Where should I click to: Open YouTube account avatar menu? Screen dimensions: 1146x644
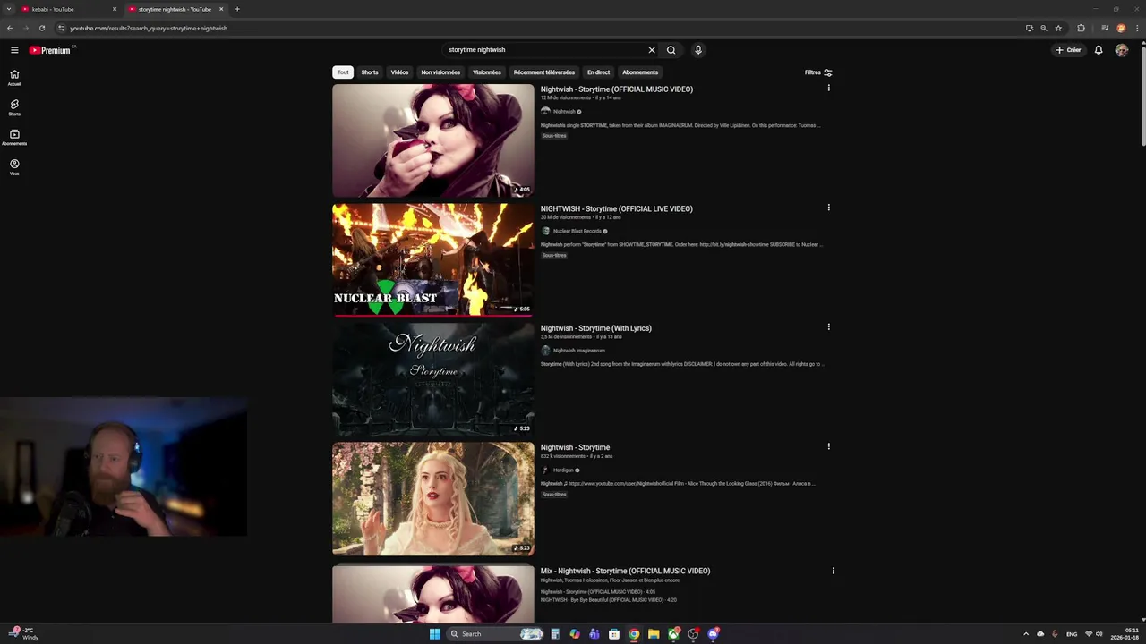(x=1121, y=50)
